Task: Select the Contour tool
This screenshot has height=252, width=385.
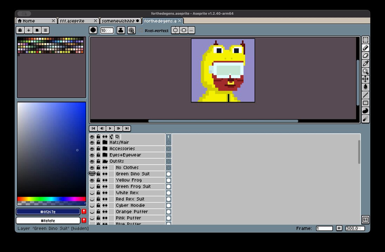Action: point(365,111)
